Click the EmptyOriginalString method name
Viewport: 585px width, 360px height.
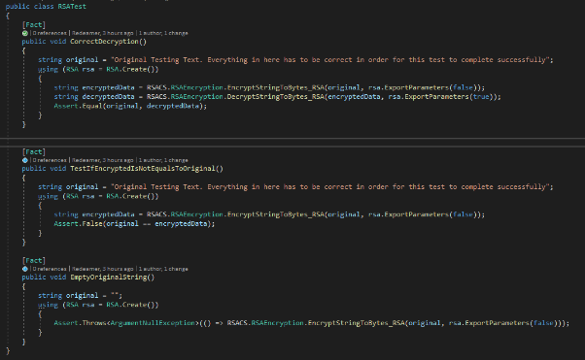coord(109,277)
